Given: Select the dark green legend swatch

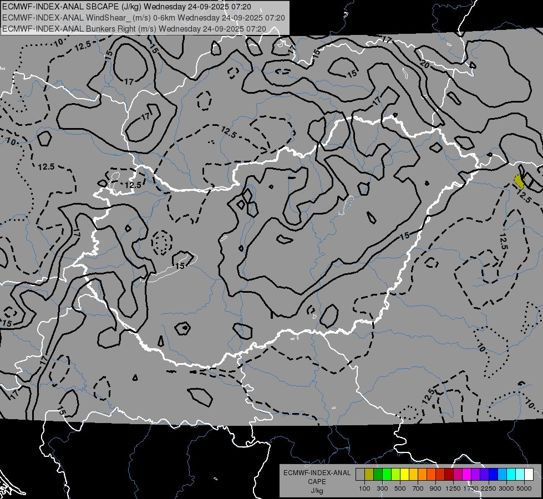Looking at the screenshot, I should pyautogui.click(x=378, y=474).
